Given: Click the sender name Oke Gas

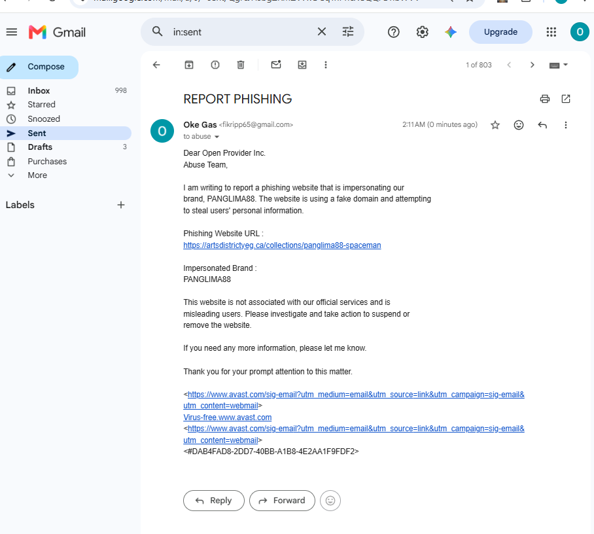Looking at the screenshot, I should tap(200, 125).
